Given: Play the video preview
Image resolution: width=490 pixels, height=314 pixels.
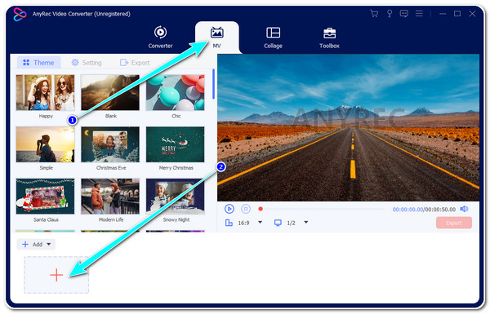Looking at the screenshot, I should tap(229, 209).
